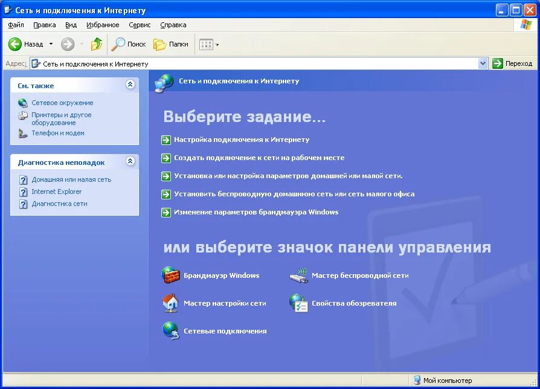Open the Сетевые подключения label
The height and width of the screenshot is (389, 540).
click(225, 331)
